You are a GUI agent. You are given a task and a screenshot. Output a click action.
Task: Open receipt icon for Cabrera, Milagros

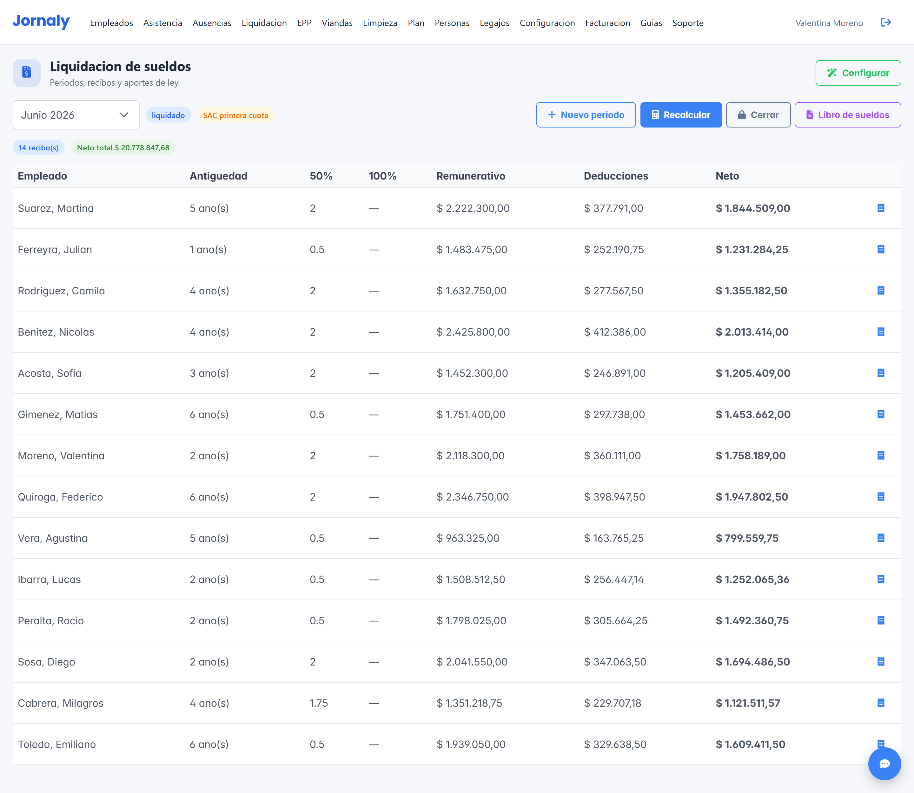[881, 703]
